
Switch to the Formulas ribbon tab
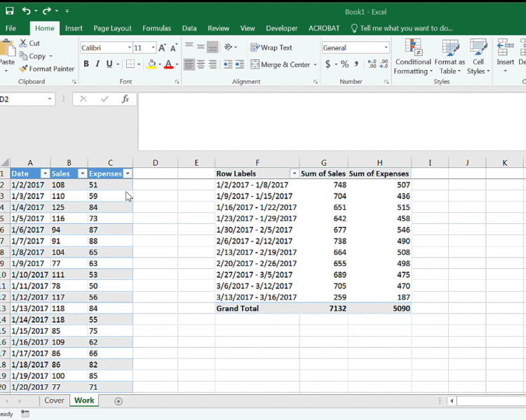tap(156, 28)
